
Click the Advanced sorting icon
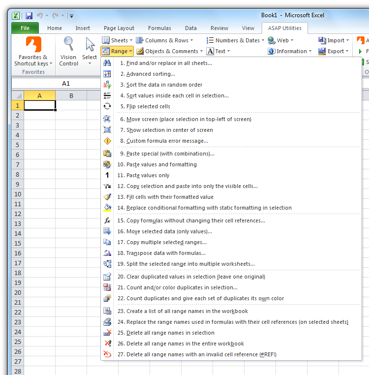(107, 74)
